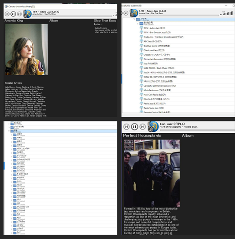
Task: Go to next track in Linn Jazz window
Action: tap(143, 127)
